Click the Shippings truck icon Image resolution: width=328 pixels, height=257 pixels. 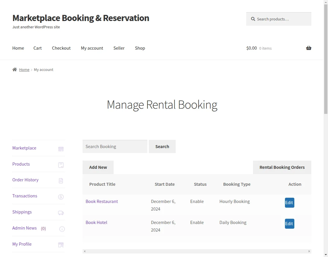(x=61, y=213)
